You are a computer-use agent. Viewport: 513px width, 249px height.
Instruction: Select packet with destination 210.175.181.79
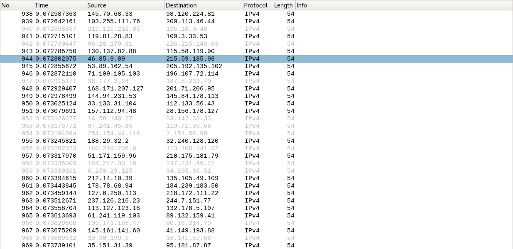click(x=192, y=156)
